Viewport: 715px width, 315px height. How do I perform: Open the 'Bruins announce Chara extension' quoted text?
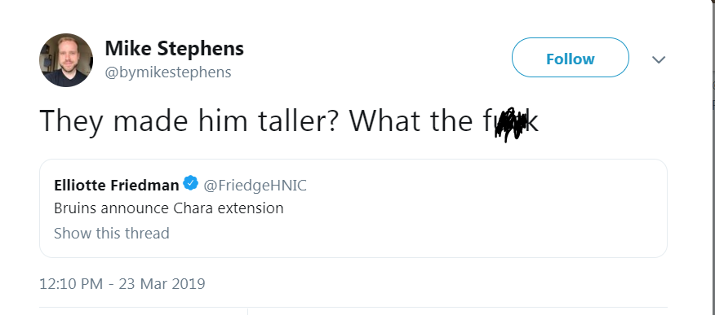coord(169,208)
